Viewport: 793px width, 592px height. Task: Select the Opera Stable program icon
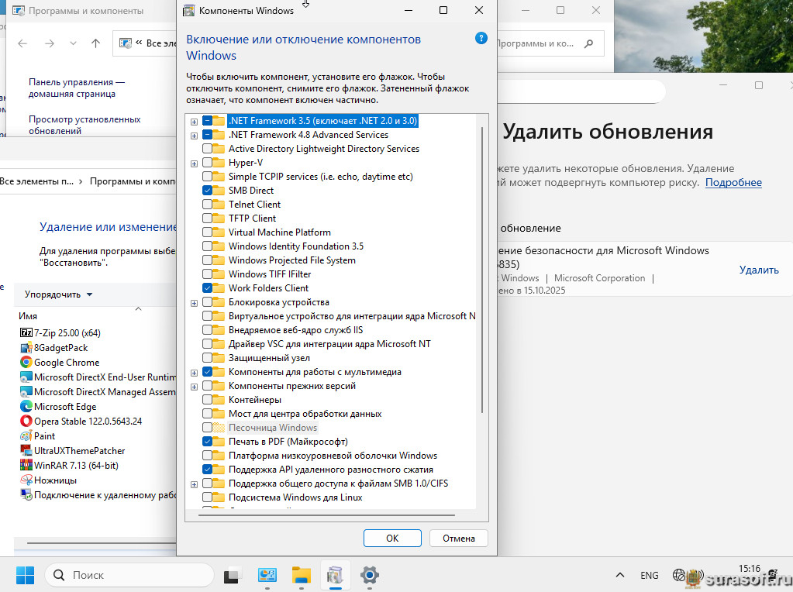26,421
